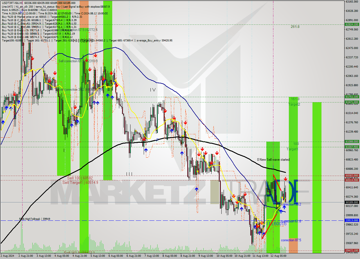
Task: Click the 63165.560 price axis value
Action: [352, 2]
